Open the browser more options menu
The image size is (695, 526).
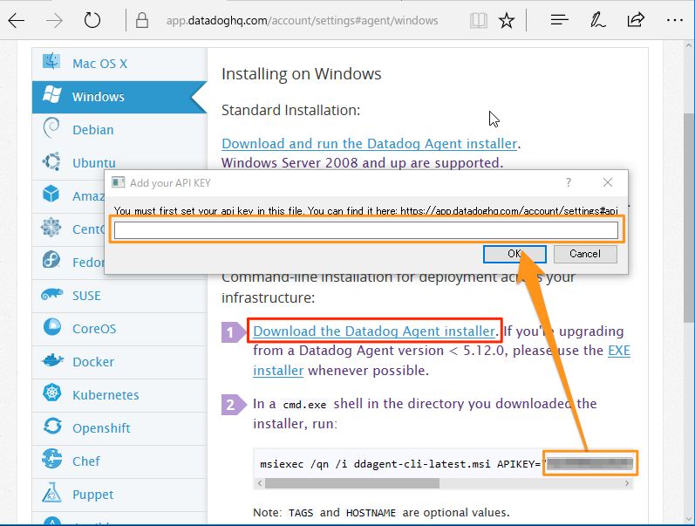point(675,20)
